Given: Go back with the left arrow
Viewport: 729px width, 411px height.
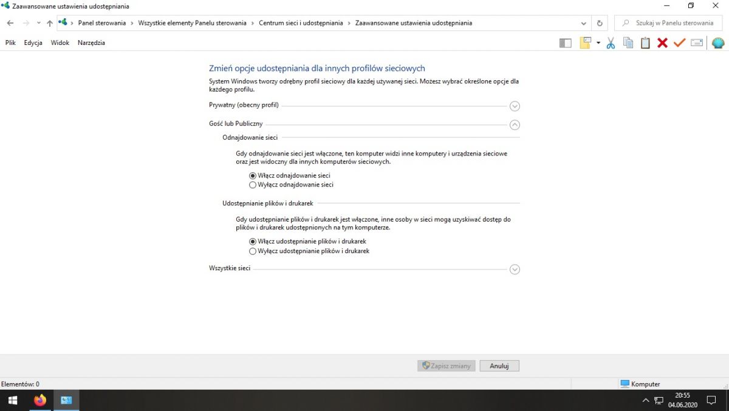Looking at the screenshot, I should (10, 23).
